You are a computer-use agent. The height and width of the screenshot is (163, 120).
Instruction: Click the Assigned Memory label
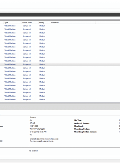[x=82, y=123]
